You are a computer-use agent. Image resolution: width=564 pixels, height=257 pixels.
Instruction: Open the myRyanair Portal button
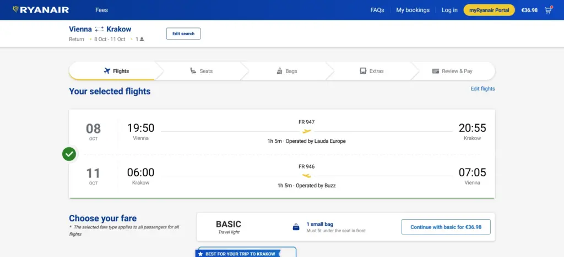click(489, 10)
